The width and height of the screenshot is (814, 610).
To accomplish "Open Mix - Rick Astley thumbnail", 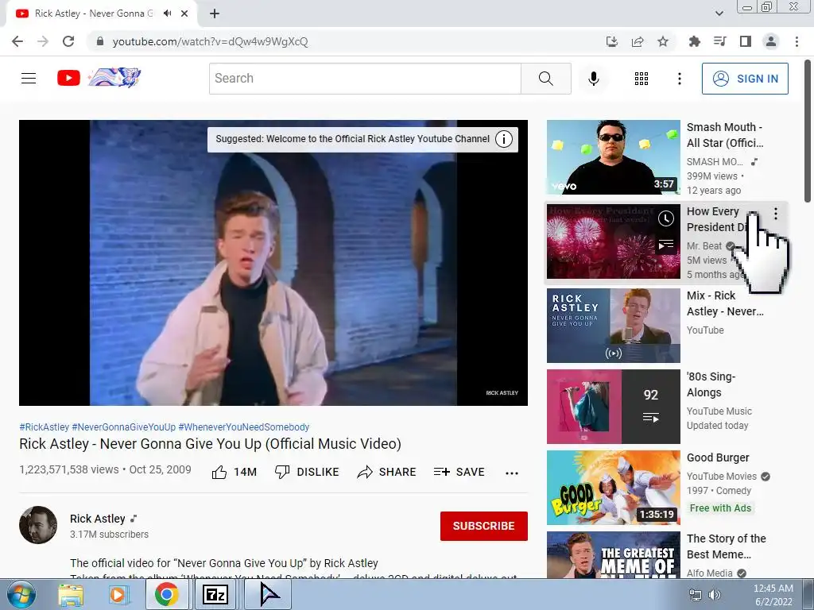I will 613,325.
